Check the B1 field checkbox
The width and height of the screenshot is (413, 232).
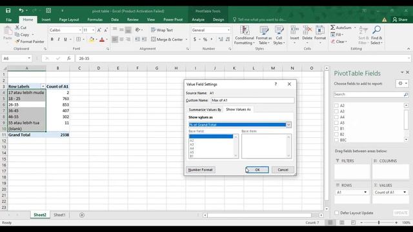pyautogui.click(x=336, y=129)
